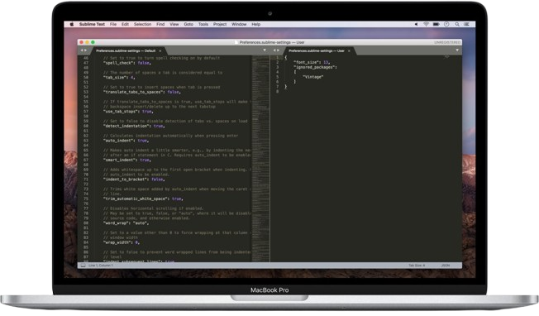Go to next tab arrow in right pane
Image resolution: width=539 pixels, height=316 pixels.
point(279,50)
